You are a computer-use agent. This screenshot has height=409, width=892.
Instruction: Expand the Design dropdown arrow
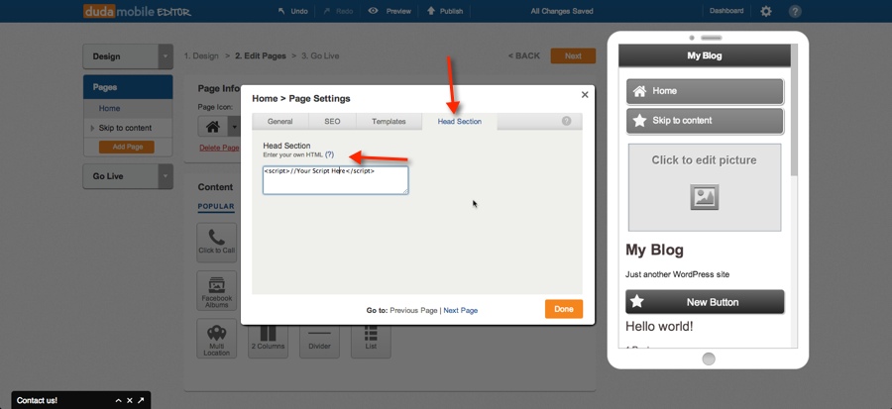(165, 56)
